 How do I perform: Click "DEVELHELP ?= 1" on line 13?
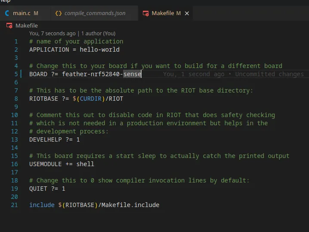(54, 139)
